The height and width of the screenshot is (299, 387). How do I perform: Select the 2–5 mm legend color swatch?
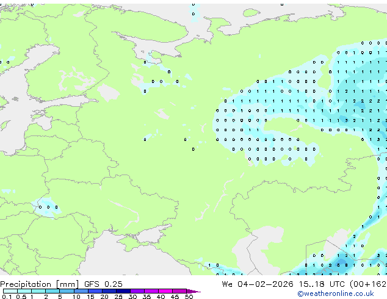click(52, 291)
